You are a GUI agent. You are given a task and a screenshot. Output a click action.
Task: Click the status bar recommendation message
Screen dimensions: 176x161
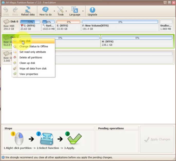click(x=59, y=157)
